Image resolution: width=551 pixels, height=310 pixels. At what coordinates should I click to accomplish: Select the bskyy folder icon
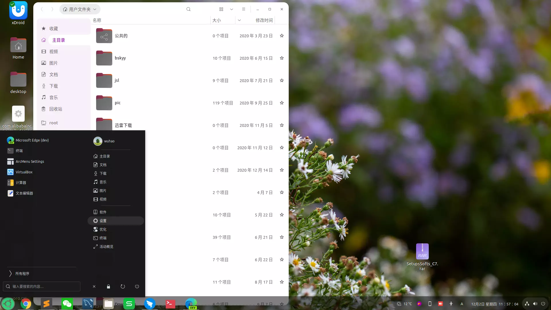coord(104,58)
